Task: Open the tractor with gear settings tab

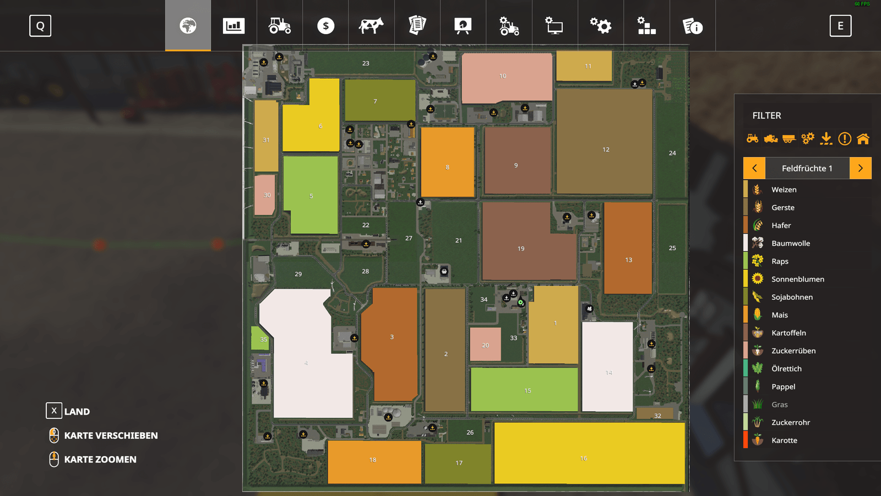Action: click(509, 25)
